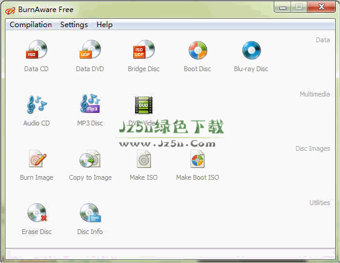The height and width of the screenshot is (263, 340).
Task: Click the "Data" section heading
Action: coord(323,40)
